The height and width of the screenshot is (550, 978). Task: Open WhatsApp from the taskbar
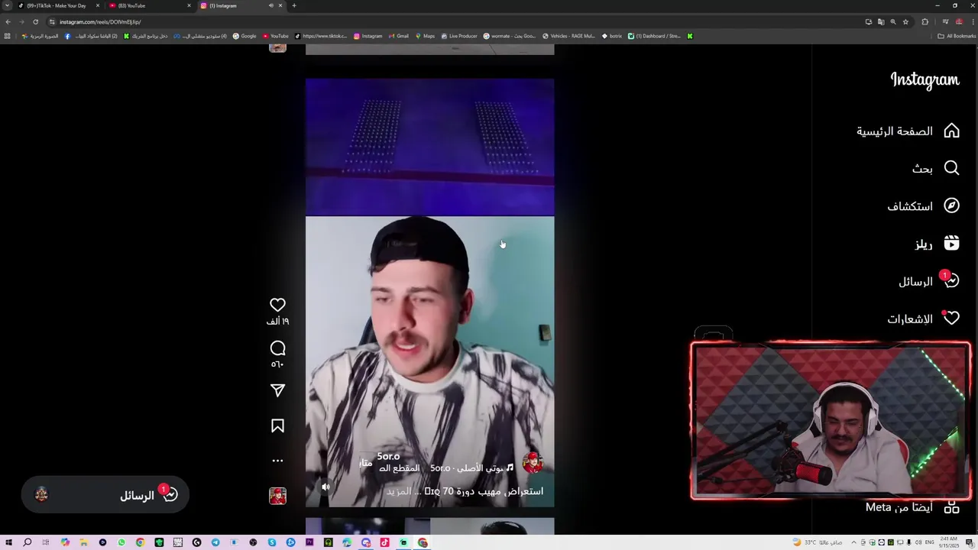[121, 542]
